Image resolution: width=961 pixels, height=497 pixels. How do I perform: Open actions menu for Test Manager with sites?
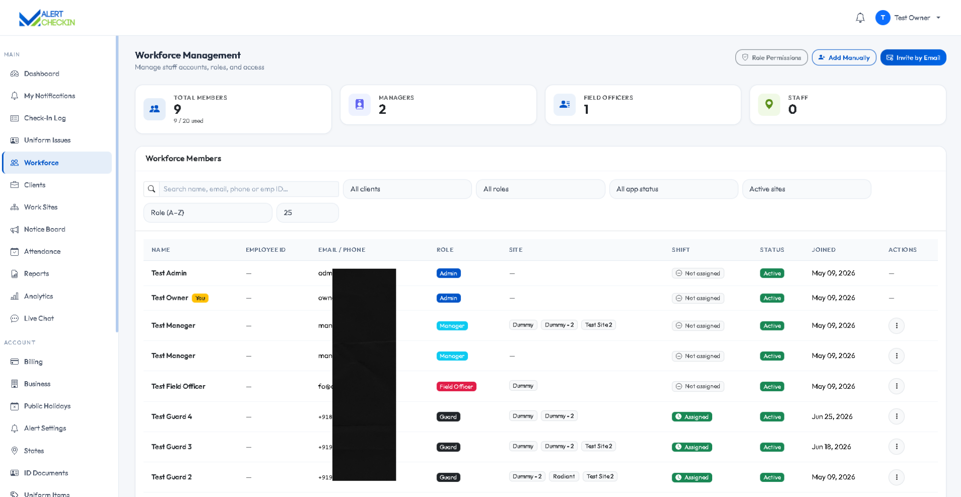(x=896, y=325)
